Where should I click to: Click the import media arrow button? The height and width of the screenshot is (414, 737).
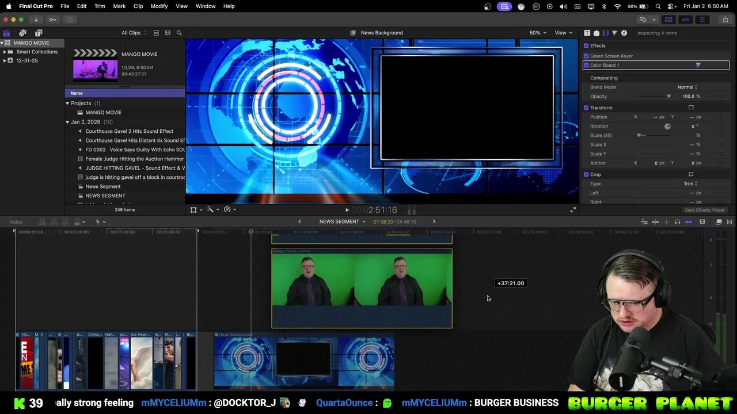pyautogui.click(x=36, y=20)
